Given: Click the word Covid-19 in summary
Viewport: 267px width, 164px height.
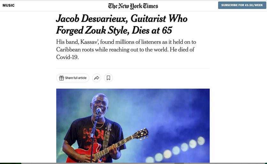Looking at the screenshot, I should 67,57.
